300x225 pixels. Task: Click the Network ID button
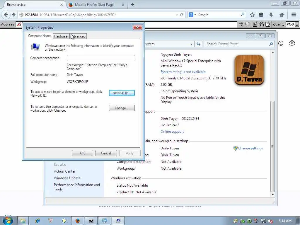pyautogui.click(x=122, y=93)
